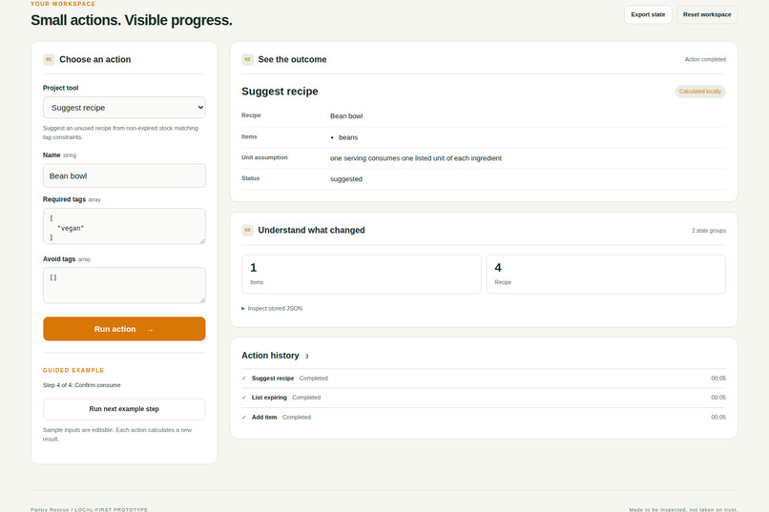This screenshot has height=512, width=769.
Task: Click the step 03 badge icon
Action: point(247,230)
